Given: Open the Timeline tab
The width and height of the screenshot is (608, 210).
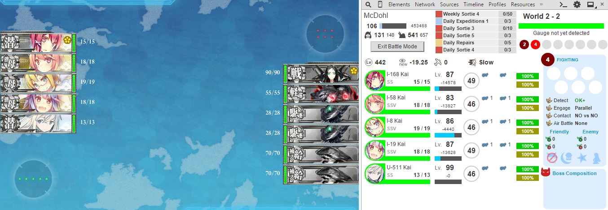Looking at the screenshot, I should click(474, 4).
